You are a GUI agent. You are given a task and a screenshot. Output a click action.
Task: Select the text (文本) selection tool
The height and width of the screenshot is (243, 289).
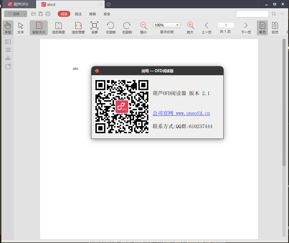(x=20, y=28)
